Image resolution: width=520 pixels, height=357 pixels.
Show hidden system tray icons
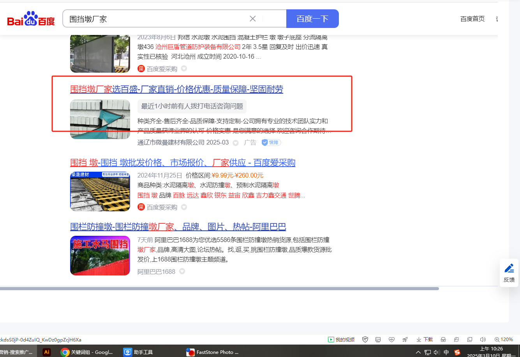click(x=418, y=352)
